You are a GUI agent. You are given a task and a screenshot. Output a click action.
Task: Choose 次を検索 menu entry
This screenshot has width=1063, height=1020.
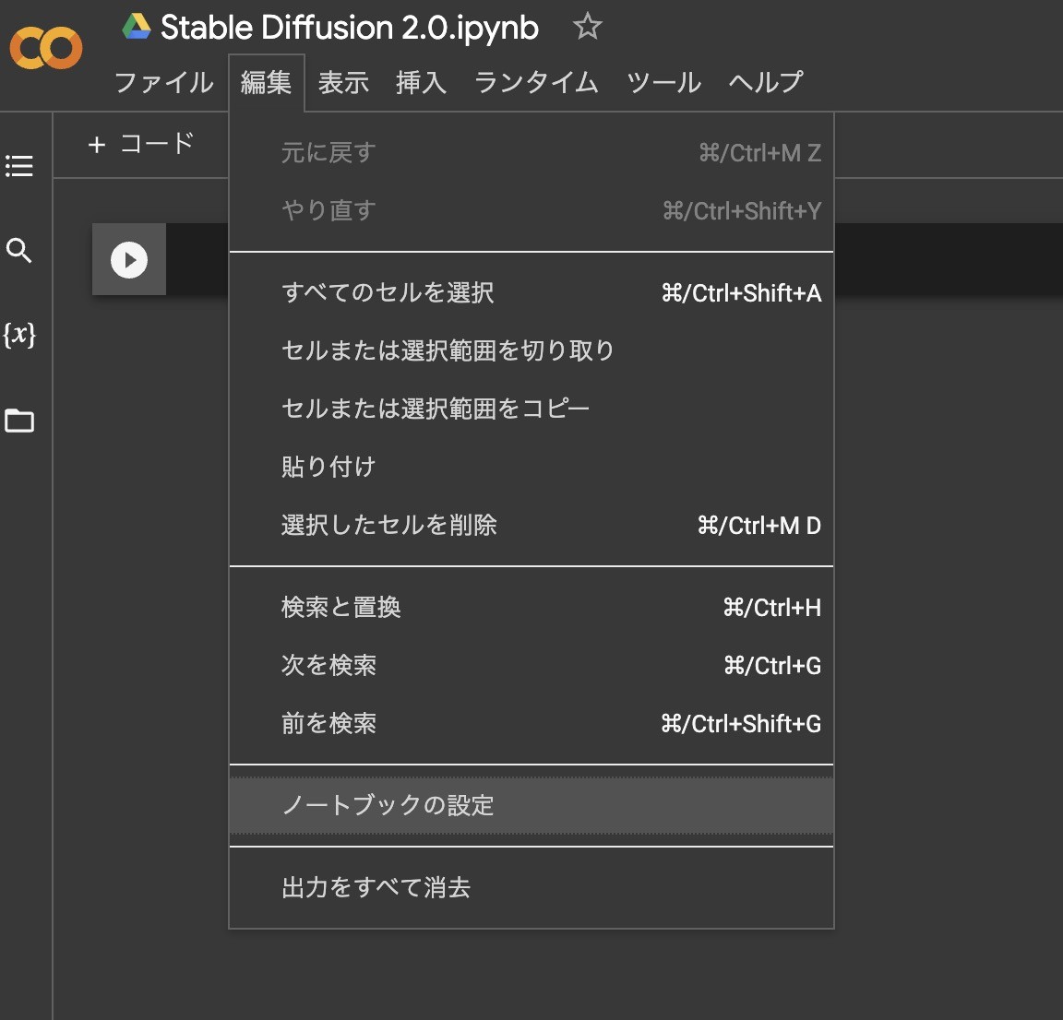point(531,666)
